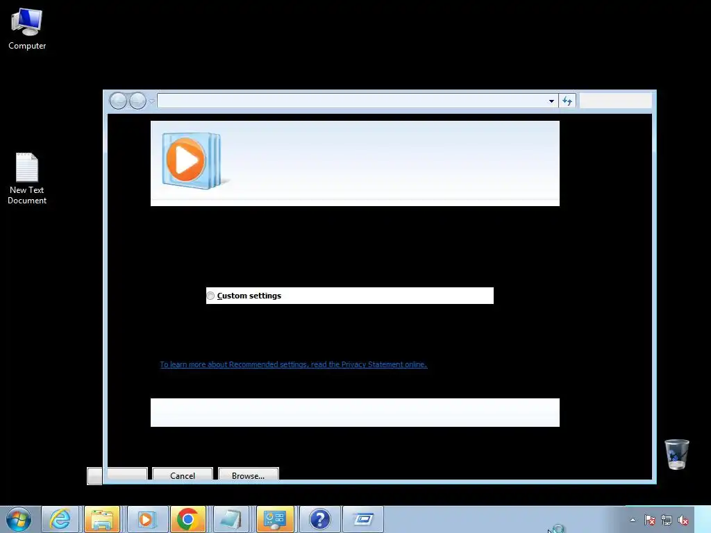Screen dimensions: 711x533
Task: Click the refresh button by address bar
Action: pyautogui.click(x=567, y=101)
